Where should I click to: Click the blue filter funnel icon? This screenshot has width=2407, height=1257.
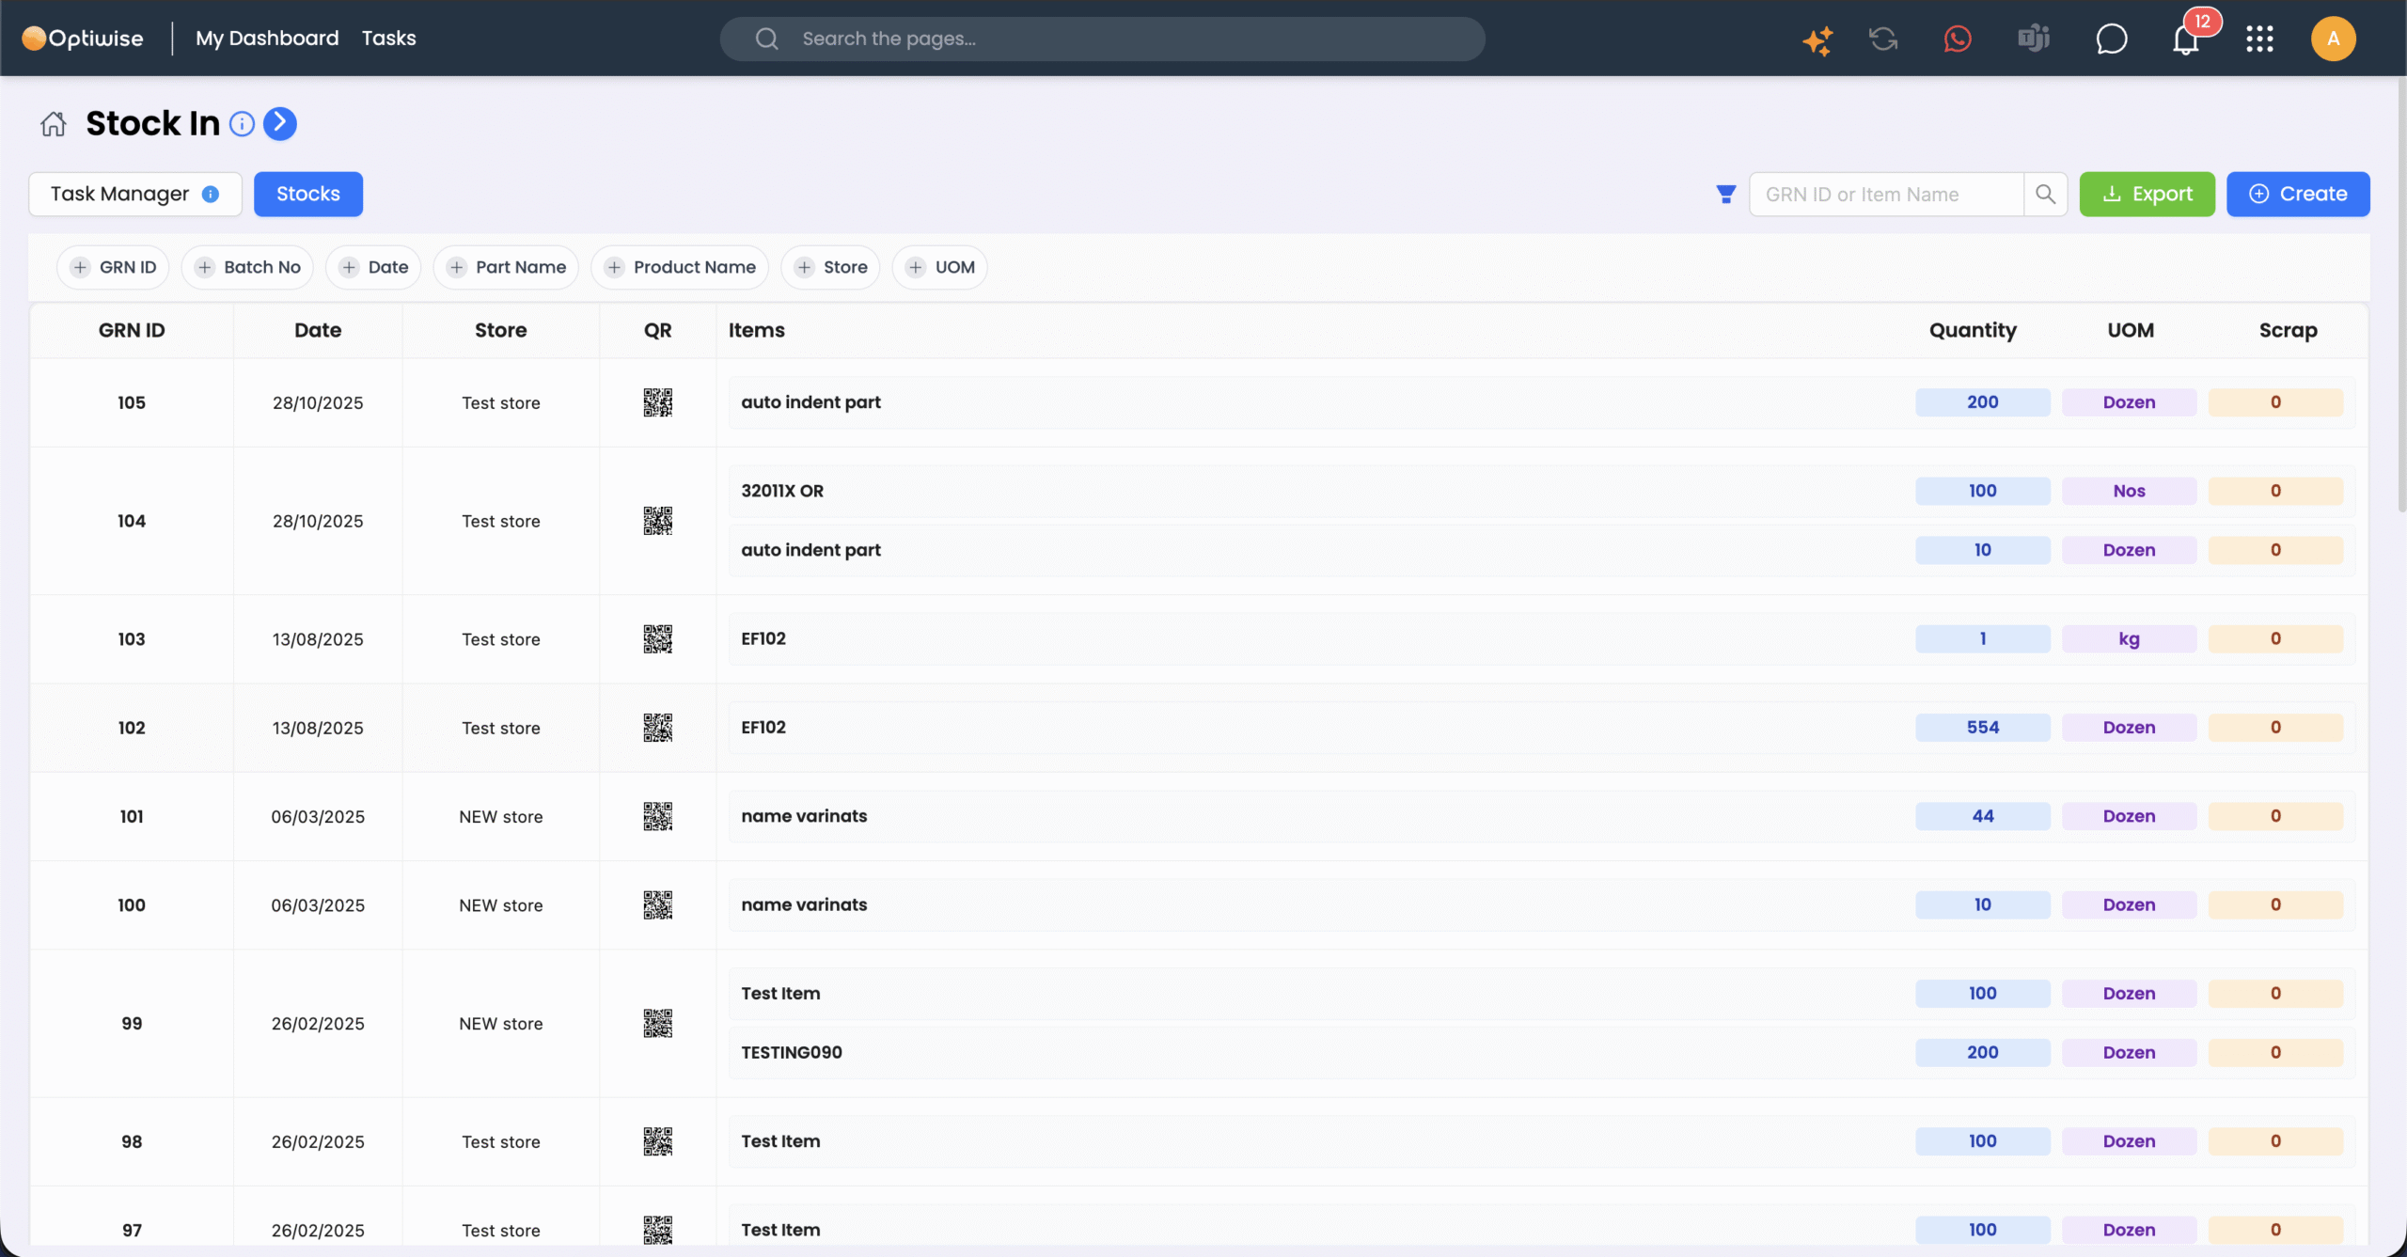point(1725,195)
